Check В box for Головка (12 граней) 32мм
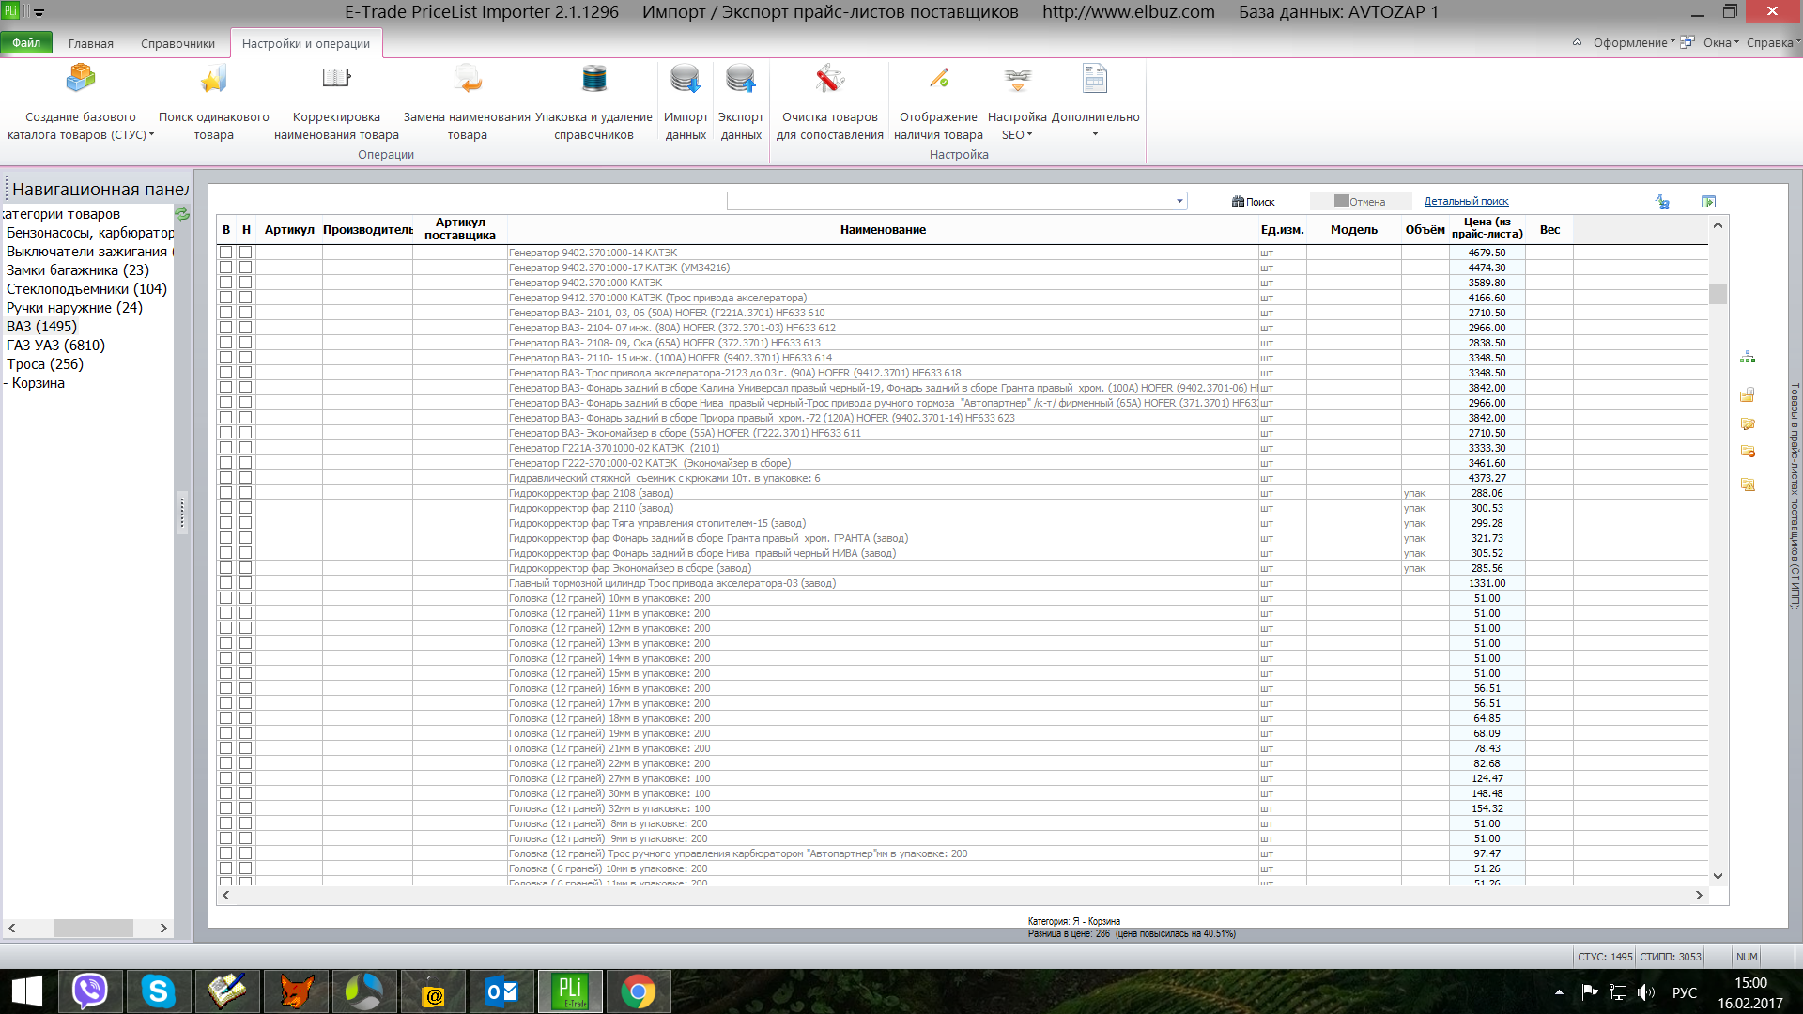The height and width of the screenshot is (1014, 1803). point(225,808)
